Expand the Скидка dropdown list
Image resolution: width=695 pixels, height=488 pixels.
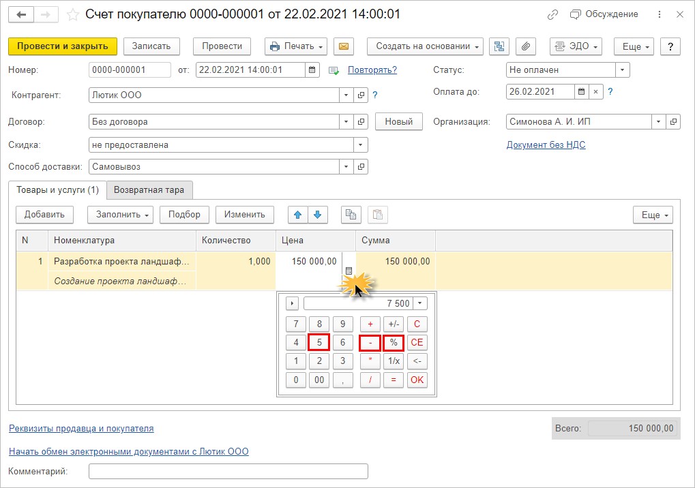[360, 144]
